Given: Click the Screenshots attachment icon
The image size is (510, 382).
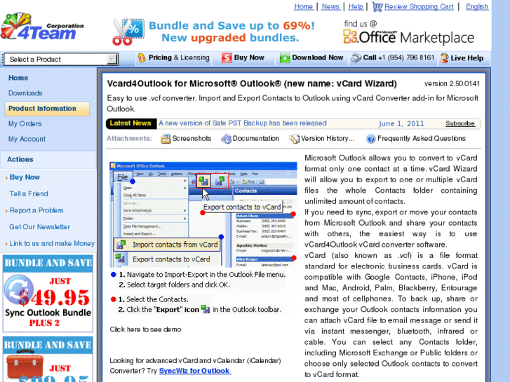Looking at the screenshot, I should click(166, 139).
